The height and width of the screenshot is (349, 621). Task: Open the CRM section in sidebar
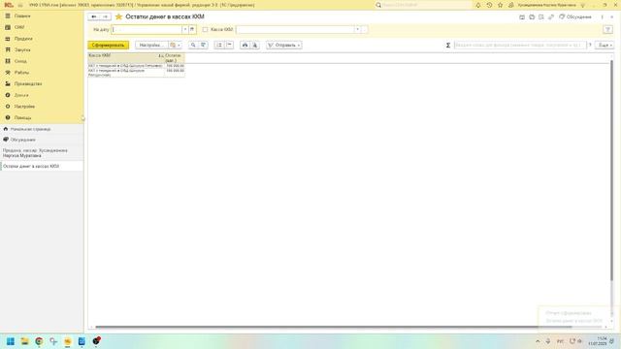[19, 27]
